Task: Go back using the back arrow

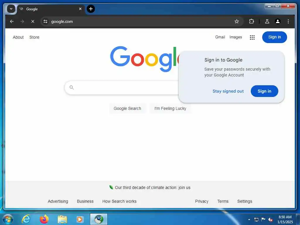Action: tap(12, 21)
